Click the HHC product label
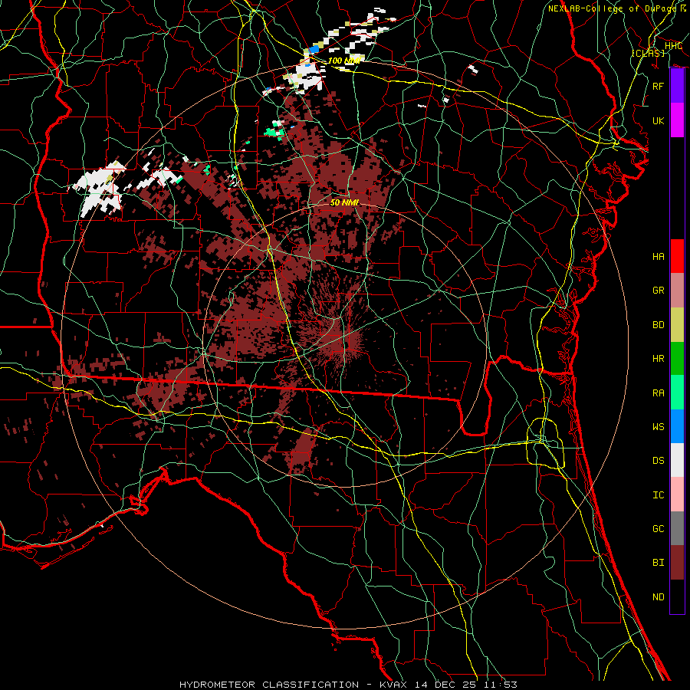Viewport: 690px width, 690px height. pos(673,46)
